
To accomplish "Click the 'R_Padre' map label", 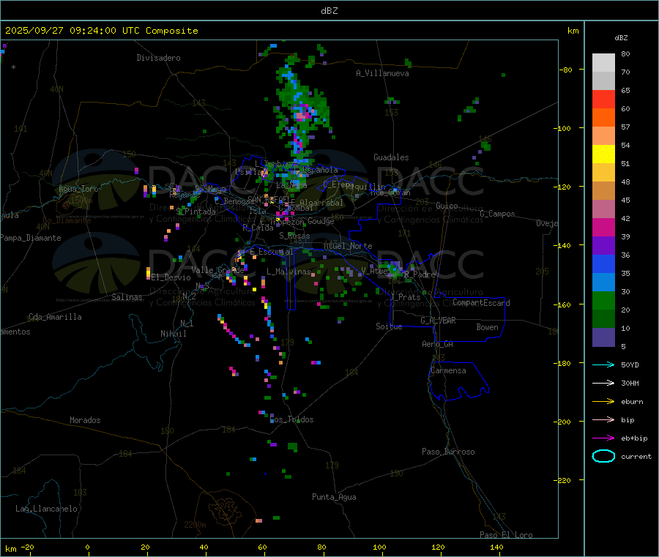I will point(420,274).
